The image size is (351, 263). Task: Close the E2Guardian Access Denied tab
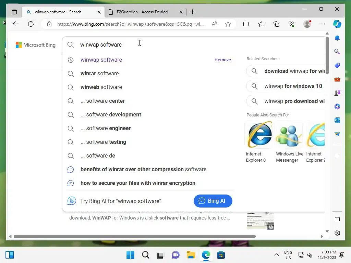[181, 12]
